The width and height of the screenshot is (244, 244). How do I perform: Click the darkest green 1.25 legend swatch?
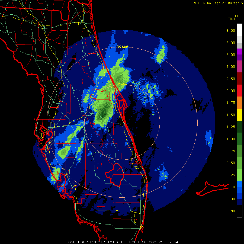pyautogui.click(x=239, y=127)
